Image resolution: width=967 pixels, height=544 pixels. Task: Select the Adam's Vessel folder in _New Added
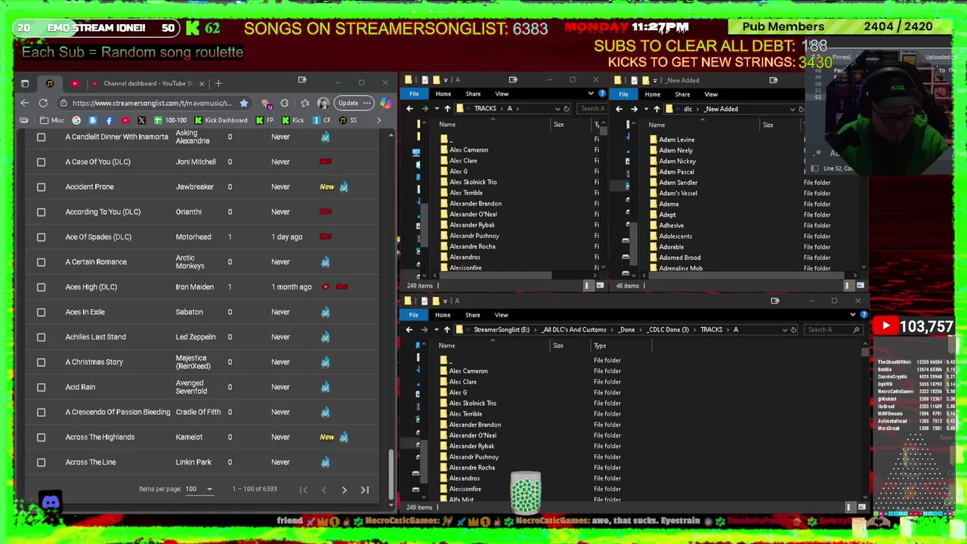coord(678,193)
